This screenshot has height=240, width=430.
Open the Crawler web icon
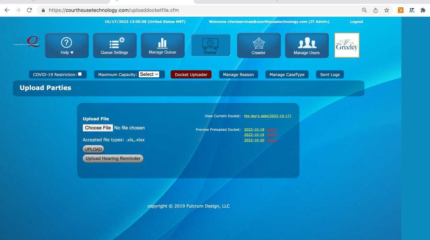click(x=259, y=45)
